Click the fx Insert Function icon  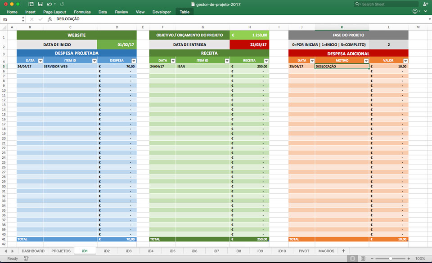50,19
